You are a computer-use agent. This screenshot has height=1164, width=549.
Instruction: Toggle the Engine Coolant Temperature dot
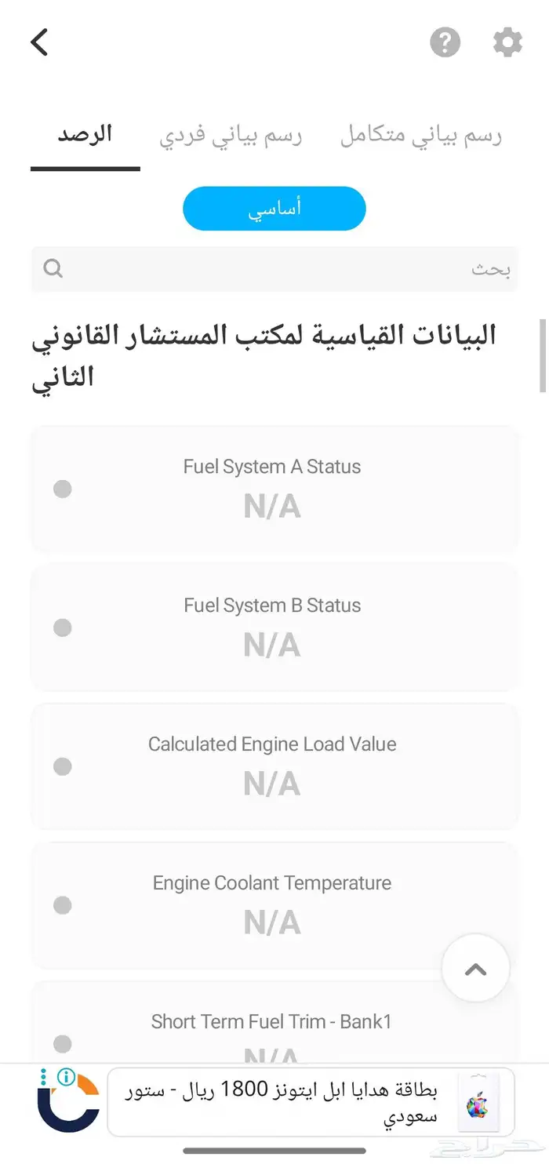pyautogui.click(x=62, y=905)
